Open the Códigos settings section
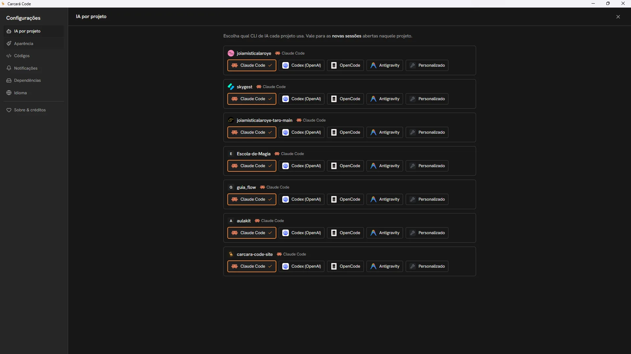The height and width of the screenshot is (354, 631). pyautogui.click(x=34, y=56)
